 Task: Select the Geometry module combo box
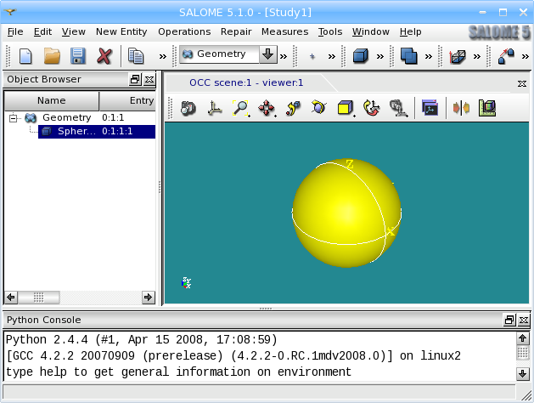(x=228, y=54)
